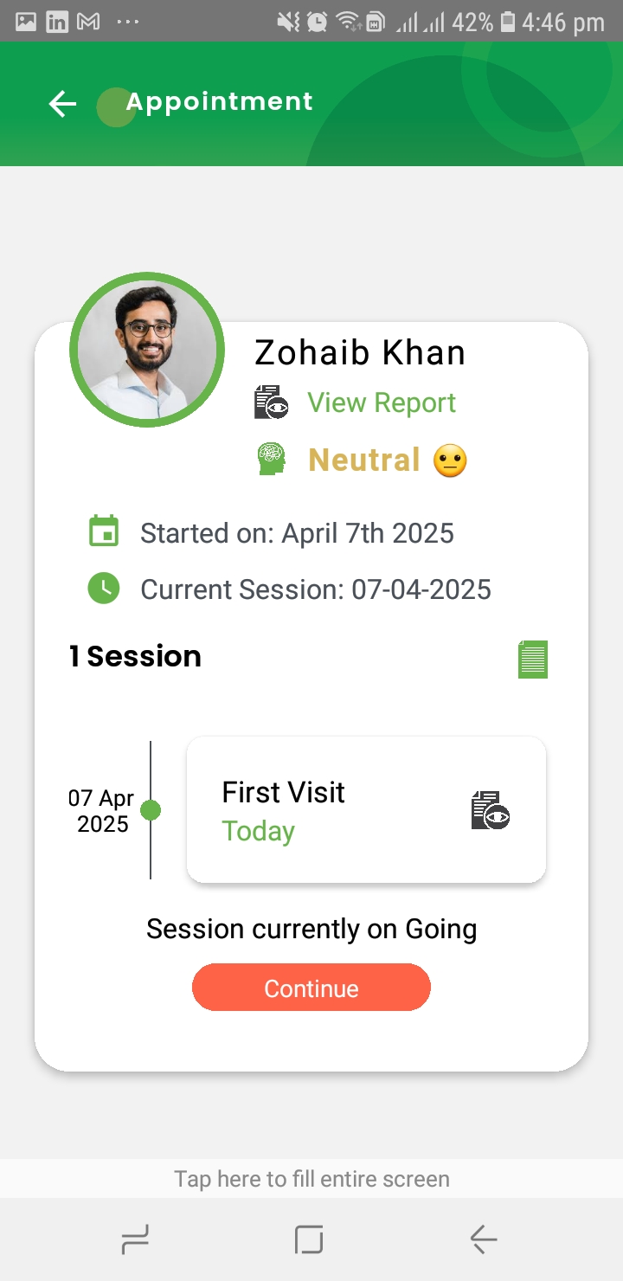Screen dimensions: 623x1281
Task: Tap the Zohaib Khan patient name
Action: click(x=360, y=352)
